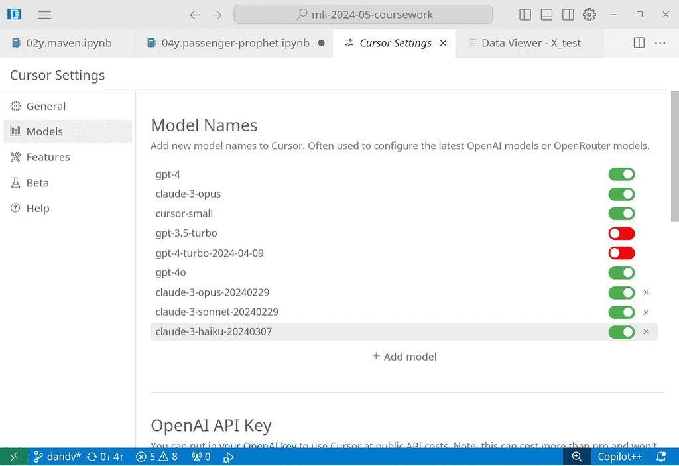The width and height of the screenshot is (679, 466).
Task: Enable the gpt-3.5-turbo model
Action: tap(621, 233)
